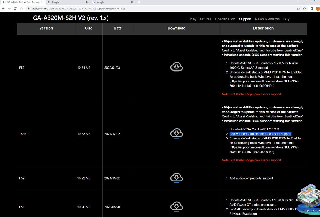This screenshot has width=320, height=217.
Task: Open the Key Features section
Action: tap(201, 19)
